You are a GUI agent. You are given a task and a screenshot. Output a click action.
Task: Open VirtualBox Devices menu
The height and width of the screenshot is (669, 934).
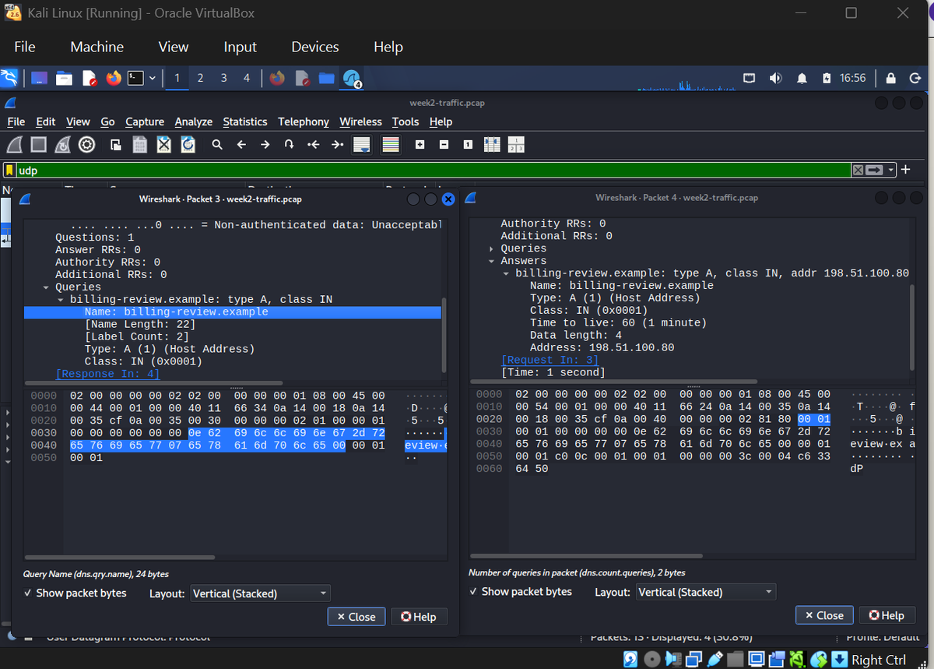tap(315, 47)
